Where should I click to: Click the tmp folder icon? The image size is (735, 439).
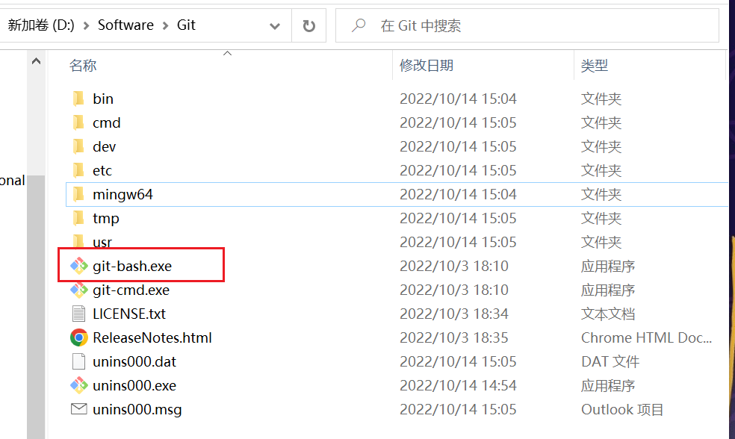[78, 218]
